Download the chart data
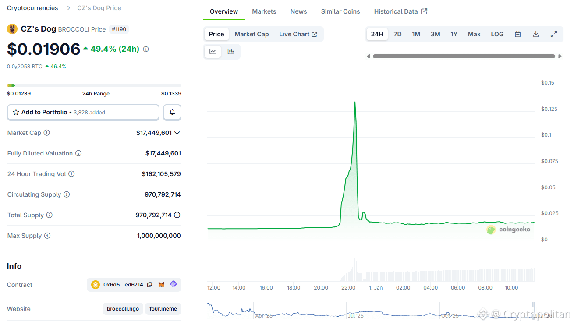The width and height of the screenshot is (574, 325). coord(535,34)
